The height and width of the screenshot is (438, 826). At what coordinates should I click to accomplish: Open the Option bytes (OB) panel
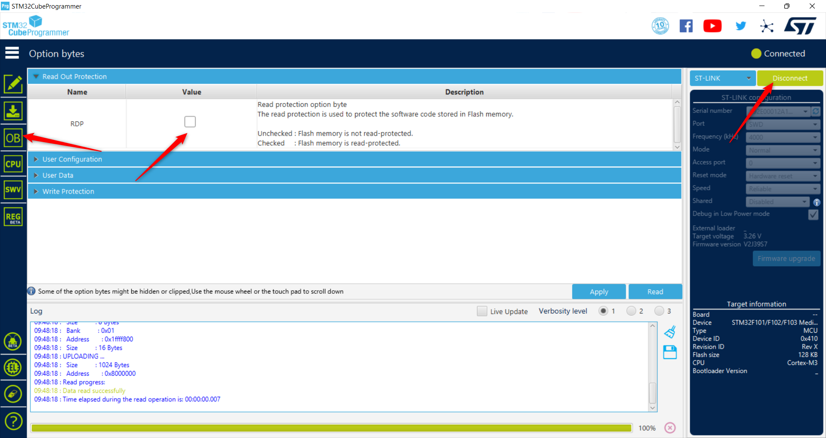pos(13,138)
